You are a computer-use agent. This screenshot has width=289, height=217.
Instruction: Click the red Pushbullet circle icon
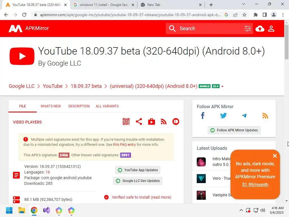(x=176, y=121)
